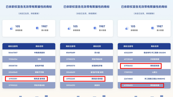
Task: Click the trademark name in row 50447007
Action: click(39, 53)
